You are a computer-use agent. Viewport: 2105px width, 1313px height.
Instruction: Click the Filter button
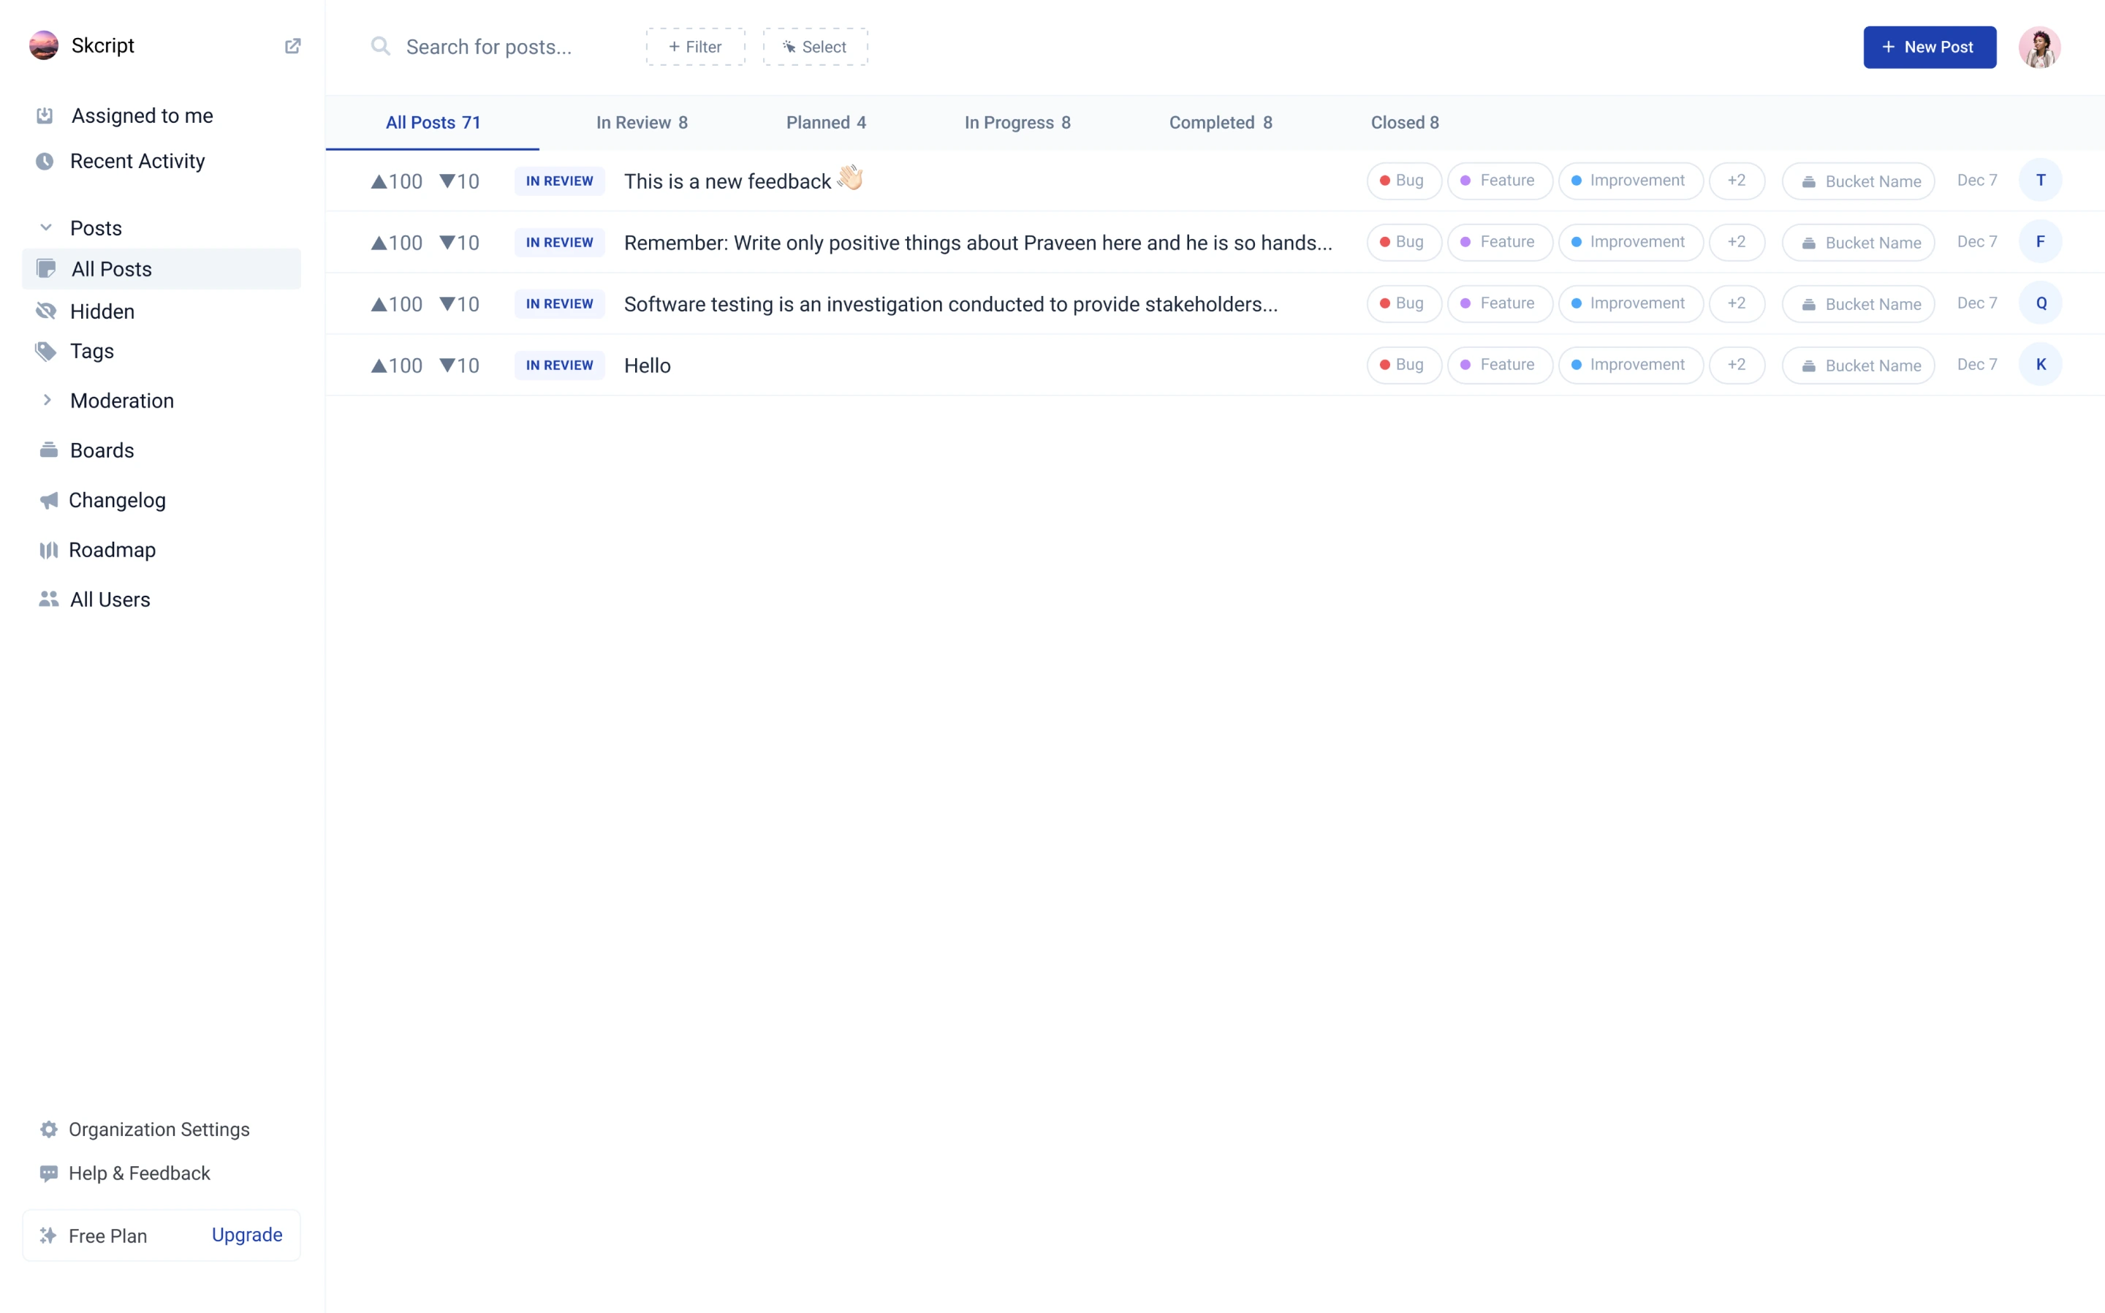pos(695,47)
